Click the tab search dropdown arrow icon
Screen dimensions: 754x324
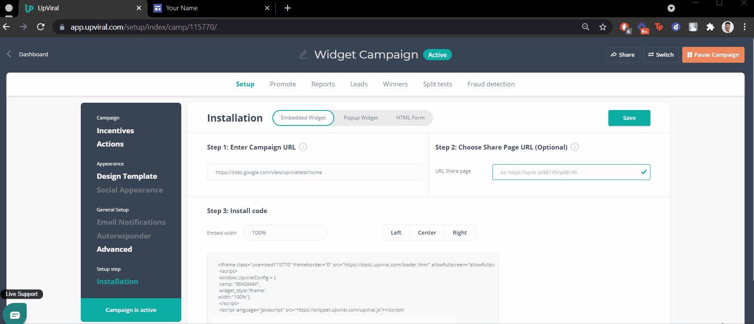[x=671, y=8]
